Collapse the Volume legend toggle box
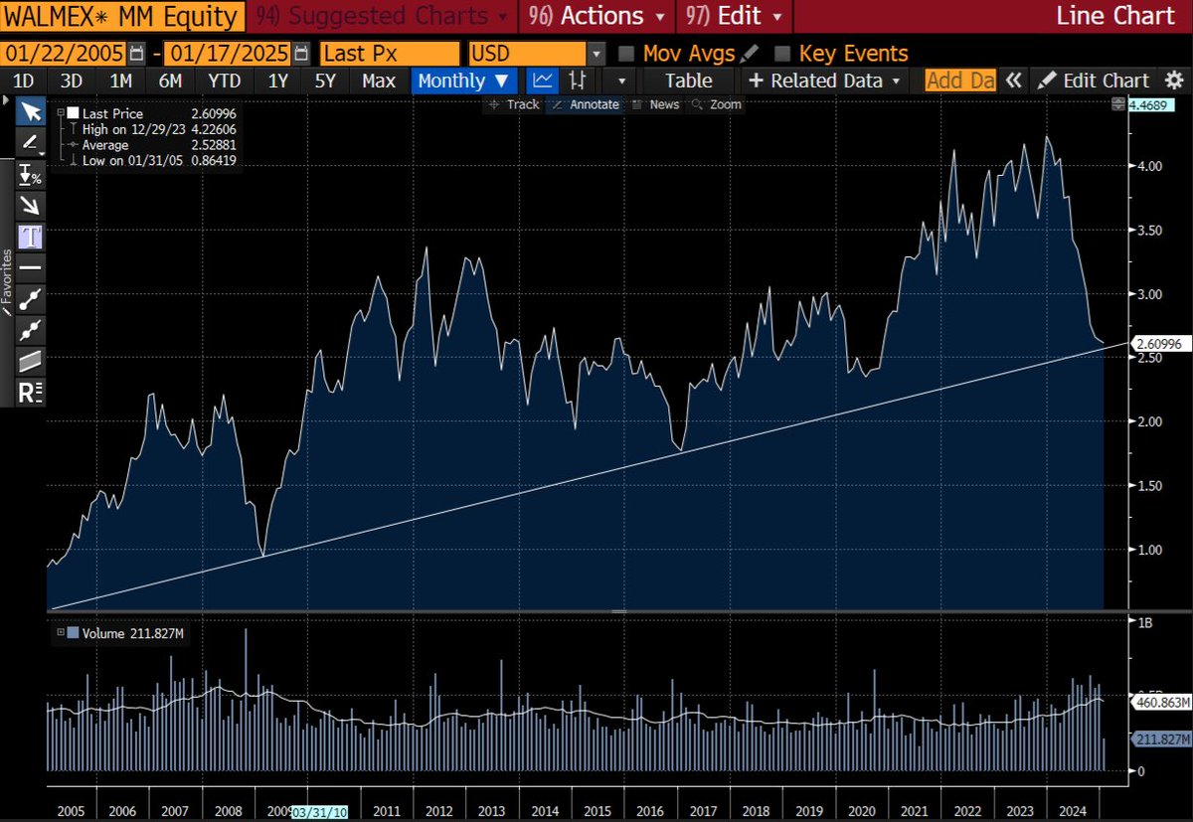1193x822 pixels. (x=61, y=632)
